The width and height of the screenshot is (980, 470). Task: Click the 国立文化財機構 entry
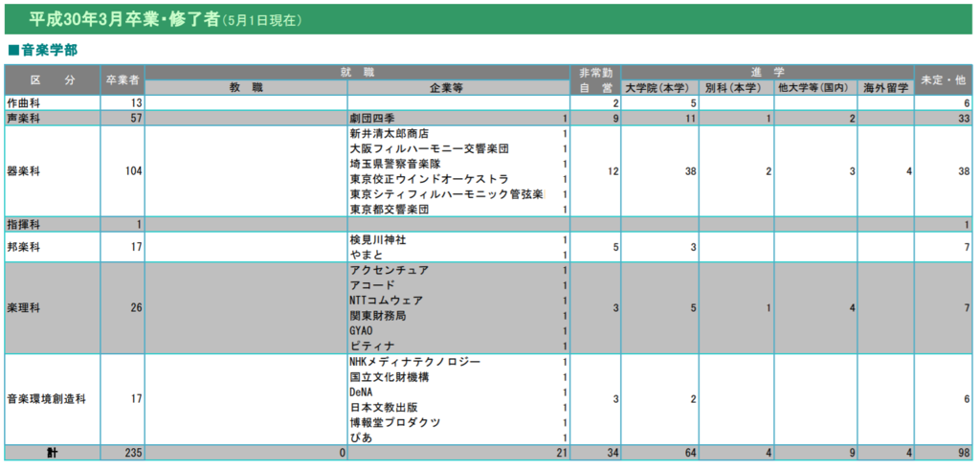tap(390, 377)
